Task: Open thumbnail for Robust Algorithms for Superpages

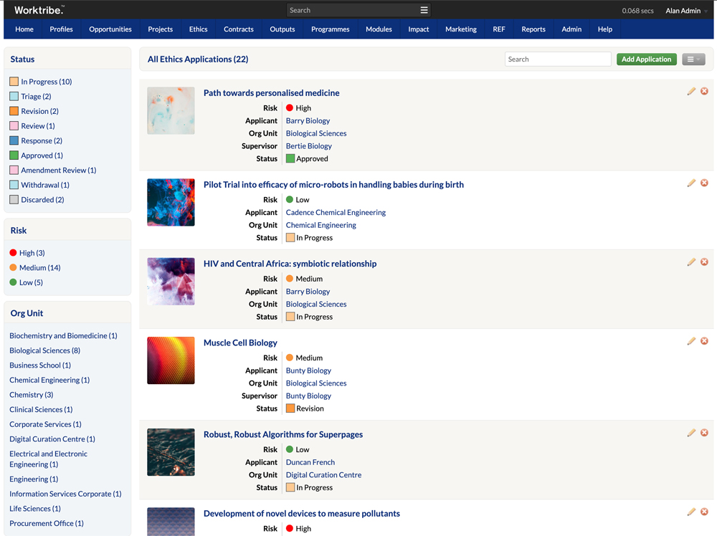Action: pyautogui.click(x=171, y=452)
